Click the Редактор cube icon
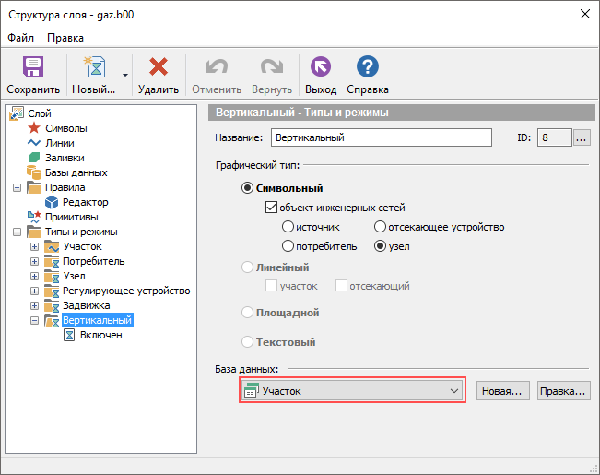 point(52,202)
